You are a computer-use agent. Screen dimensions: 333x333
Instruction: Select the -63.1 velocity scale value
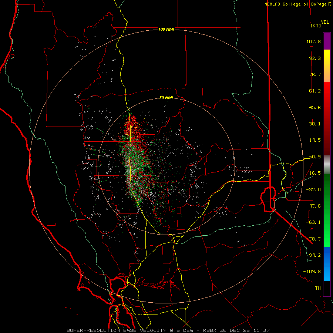tap(313, 222)
